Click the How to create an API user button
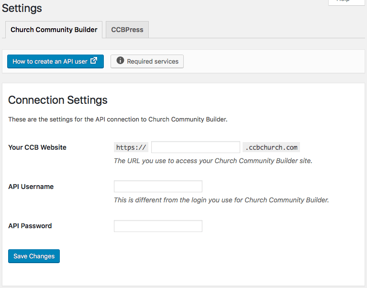367x288 pixels. pos(55,62)
